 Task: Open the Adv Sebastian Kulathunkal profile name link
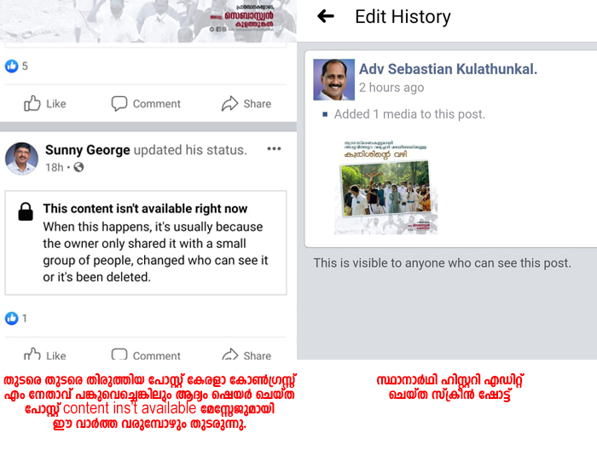[448, 69]
